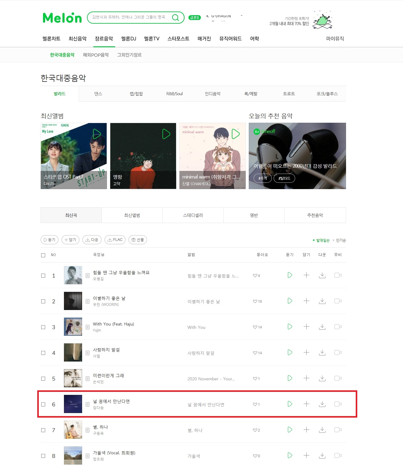
Task: Click the #발라드 hashtag button
Action: tap(284, 178)
